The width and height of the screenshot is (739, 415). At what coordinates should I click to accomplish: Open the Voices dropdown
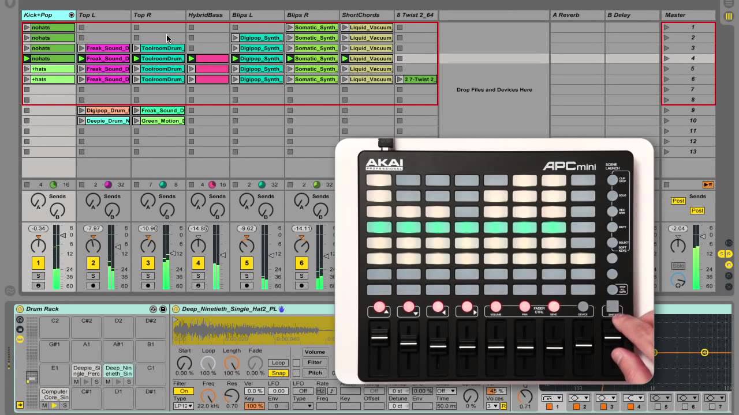(492, 406)
